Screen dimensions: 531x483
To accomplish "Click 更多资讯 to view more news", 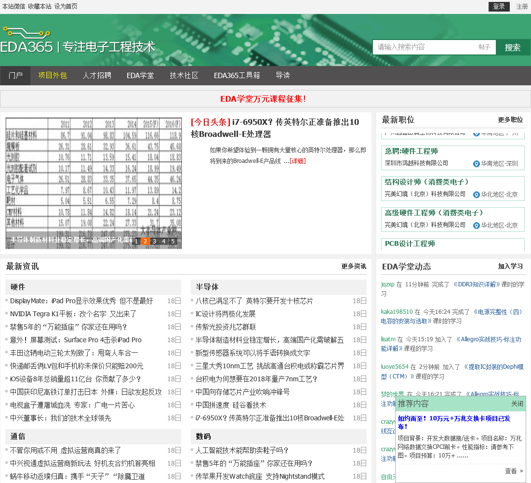I will 353,267.
